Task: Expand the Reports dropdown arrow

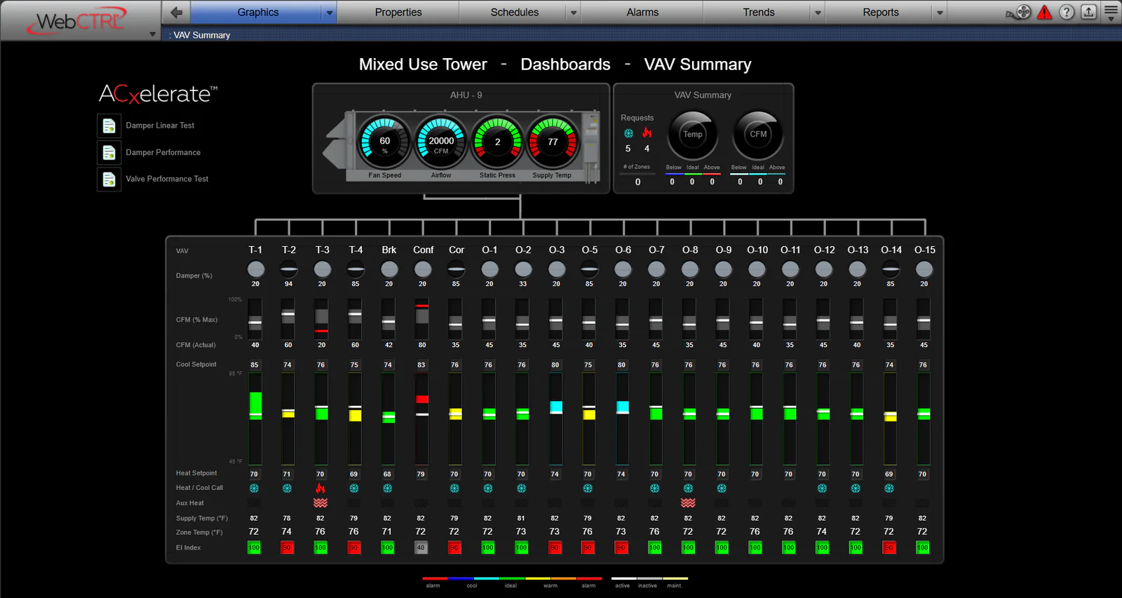Action: 940,13
